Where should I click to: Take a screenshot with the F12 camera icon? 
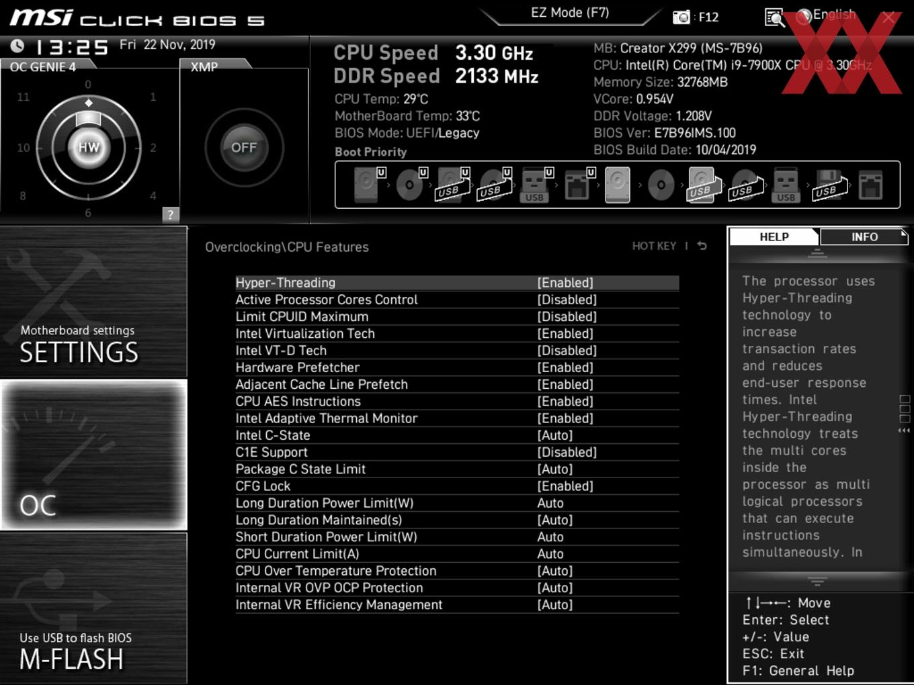(681, 17)
